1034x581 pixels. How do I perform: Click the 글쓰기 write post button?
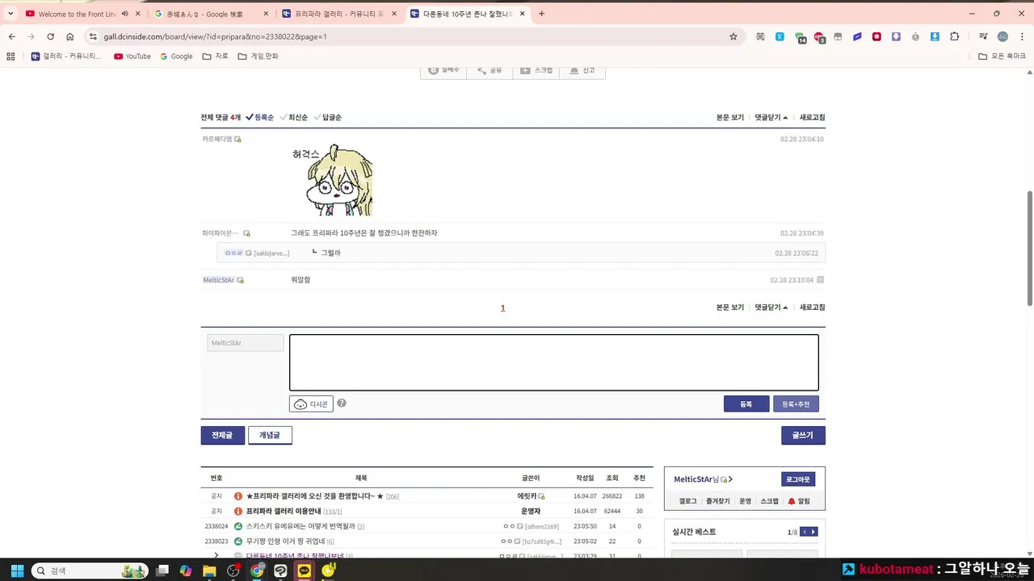point(803,435)
